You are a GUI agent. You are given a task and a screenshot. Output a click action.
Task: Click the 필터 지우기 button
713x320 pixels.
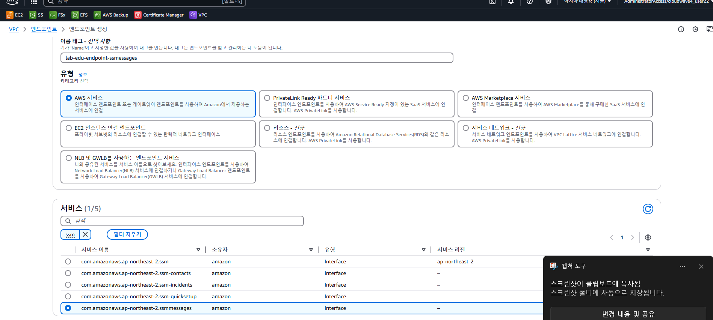127,234
